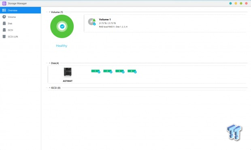Close Storage Manager with red button
Viewport: 251px width, 150px height.
tap(247, 3)
